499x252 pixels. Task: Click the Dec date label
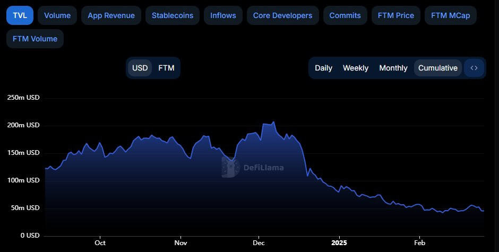tap(259, 243)
